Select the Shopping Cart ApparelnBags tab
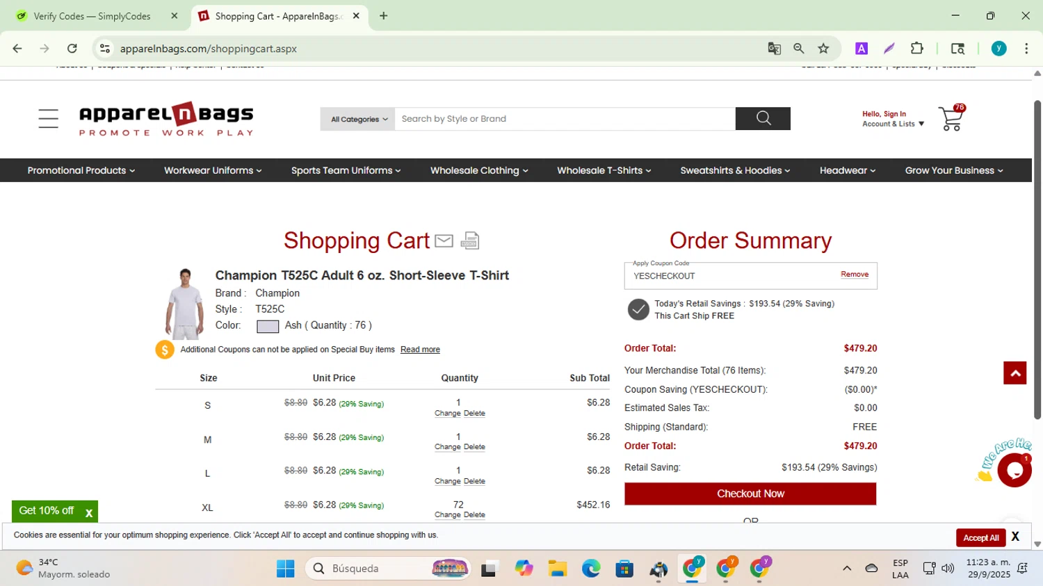The image size is (1043, 586). (278, 16)
